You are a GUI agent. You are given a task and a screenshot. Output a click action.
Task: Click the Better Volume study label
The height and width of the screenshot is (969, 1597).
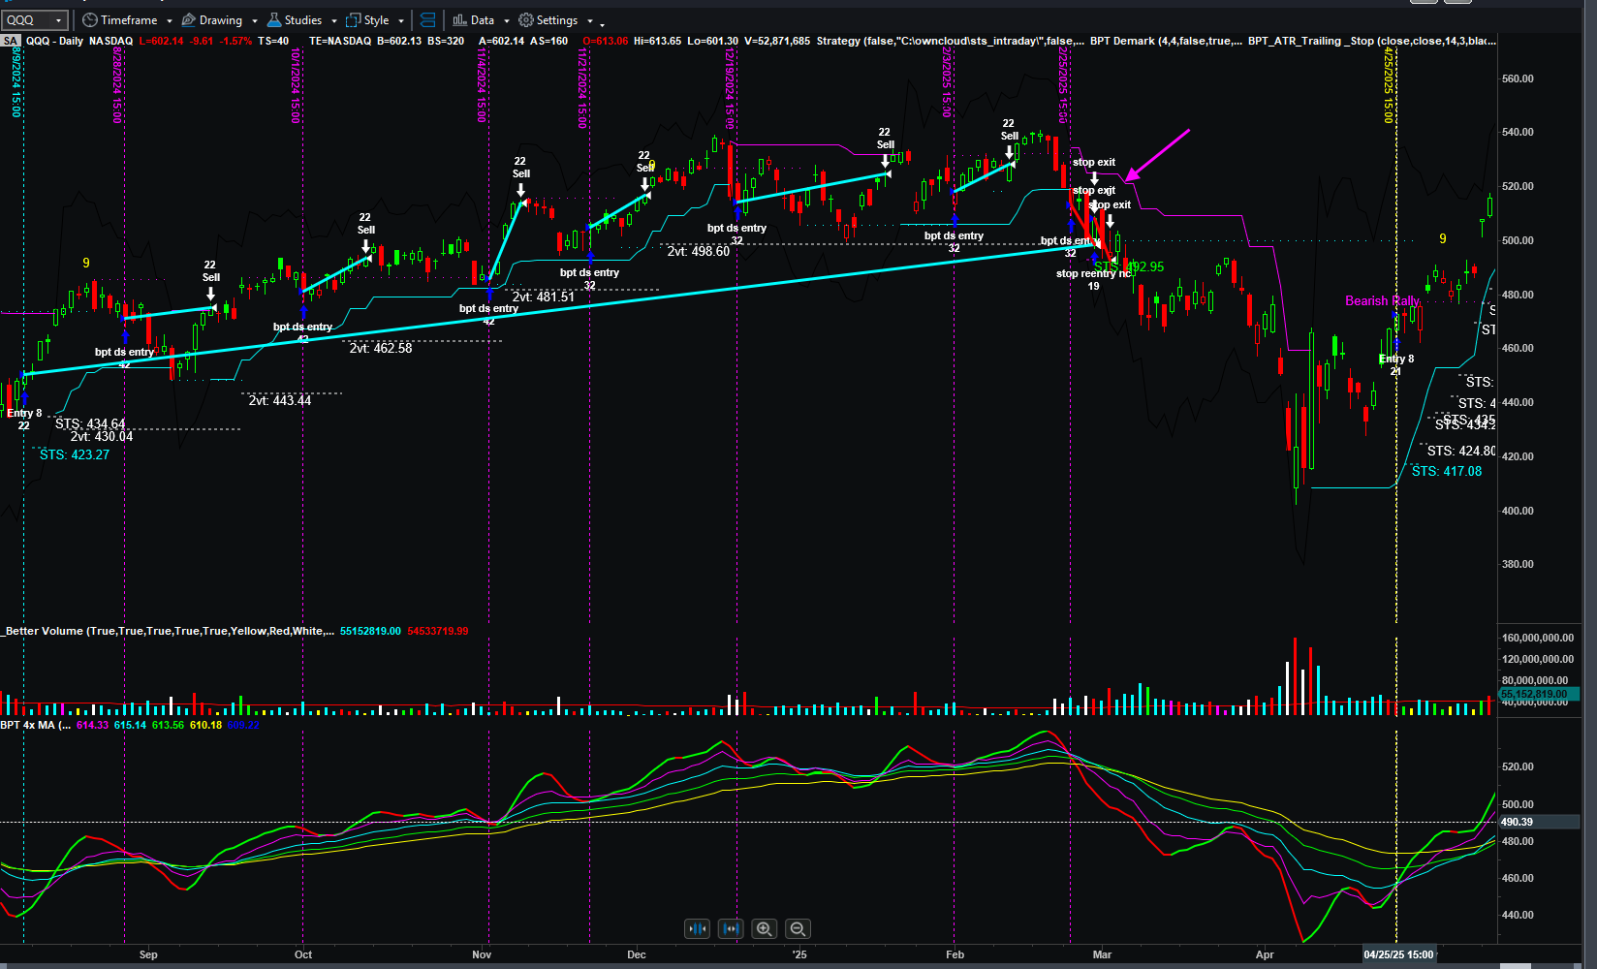(168, 631)
